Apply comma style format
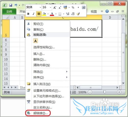The width and height of the screenshot is (128, 117). pos(78,7)
